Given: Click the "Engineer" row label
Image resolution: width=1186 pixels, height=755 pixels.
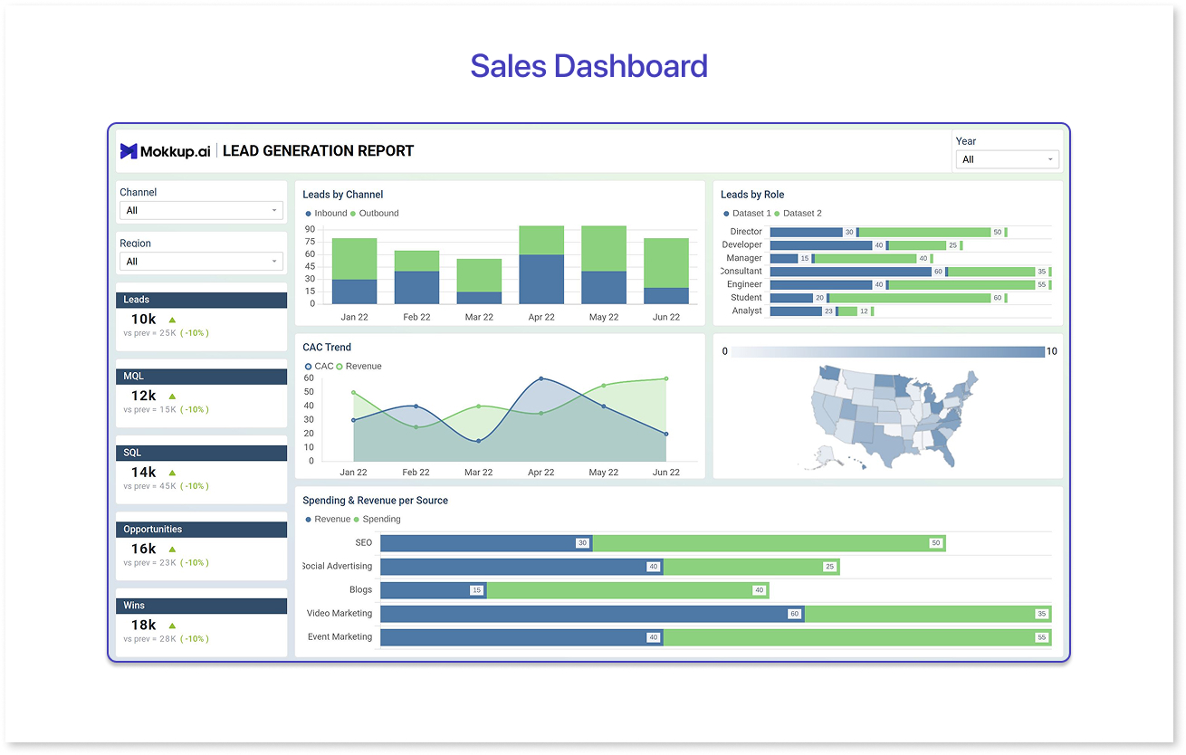Looking at the screenshot, I should (744, 284).
